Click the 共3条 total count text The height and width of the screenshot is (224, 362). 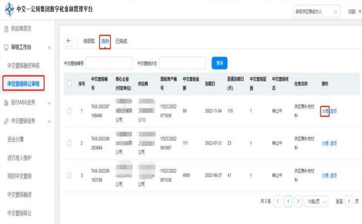(266, 201)
